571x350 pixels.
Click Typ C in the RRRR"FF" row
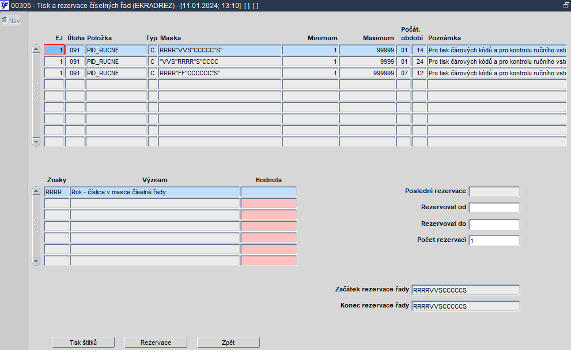pos(153,73)
